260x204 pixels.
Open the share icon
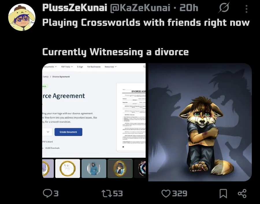pyautogui.click(x=242, y=194)
